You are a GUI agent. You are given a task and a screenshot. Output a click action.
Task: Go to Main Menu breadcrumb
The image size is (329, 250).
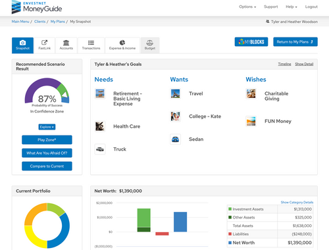coord(20,22)
